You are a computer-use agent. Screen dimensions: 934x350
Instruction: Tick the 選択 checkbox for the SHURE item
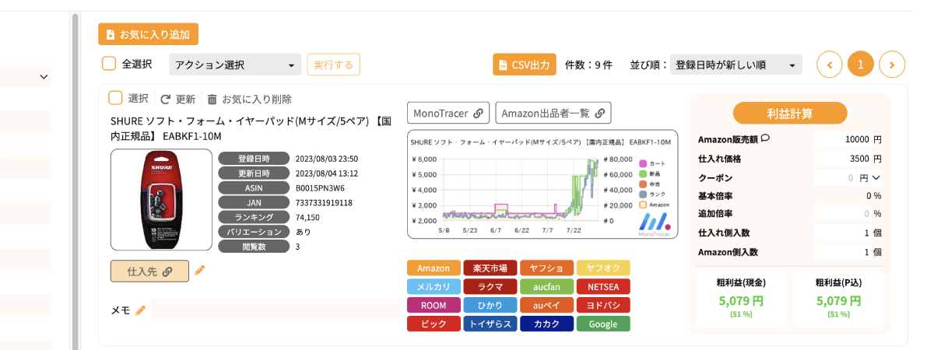pos(115,98)
